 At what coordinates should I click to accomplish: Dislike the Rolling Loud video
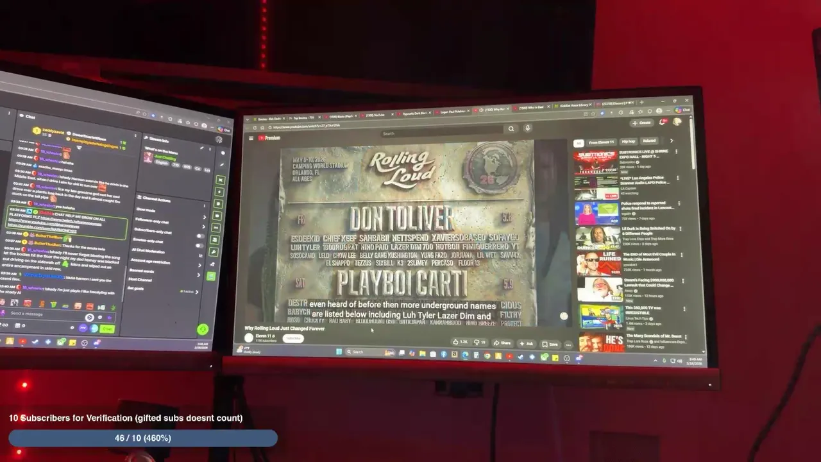click(480, 343)
